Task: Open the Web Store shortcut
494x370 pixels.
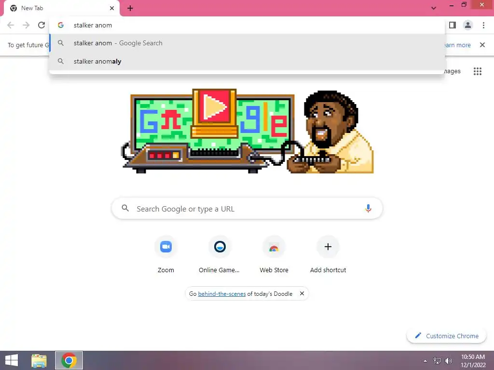Action: click(274, 255)
